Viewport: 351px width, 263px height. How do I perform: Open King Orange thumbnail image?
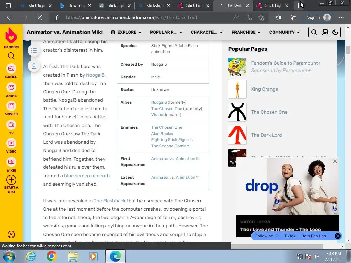(237, 89)
